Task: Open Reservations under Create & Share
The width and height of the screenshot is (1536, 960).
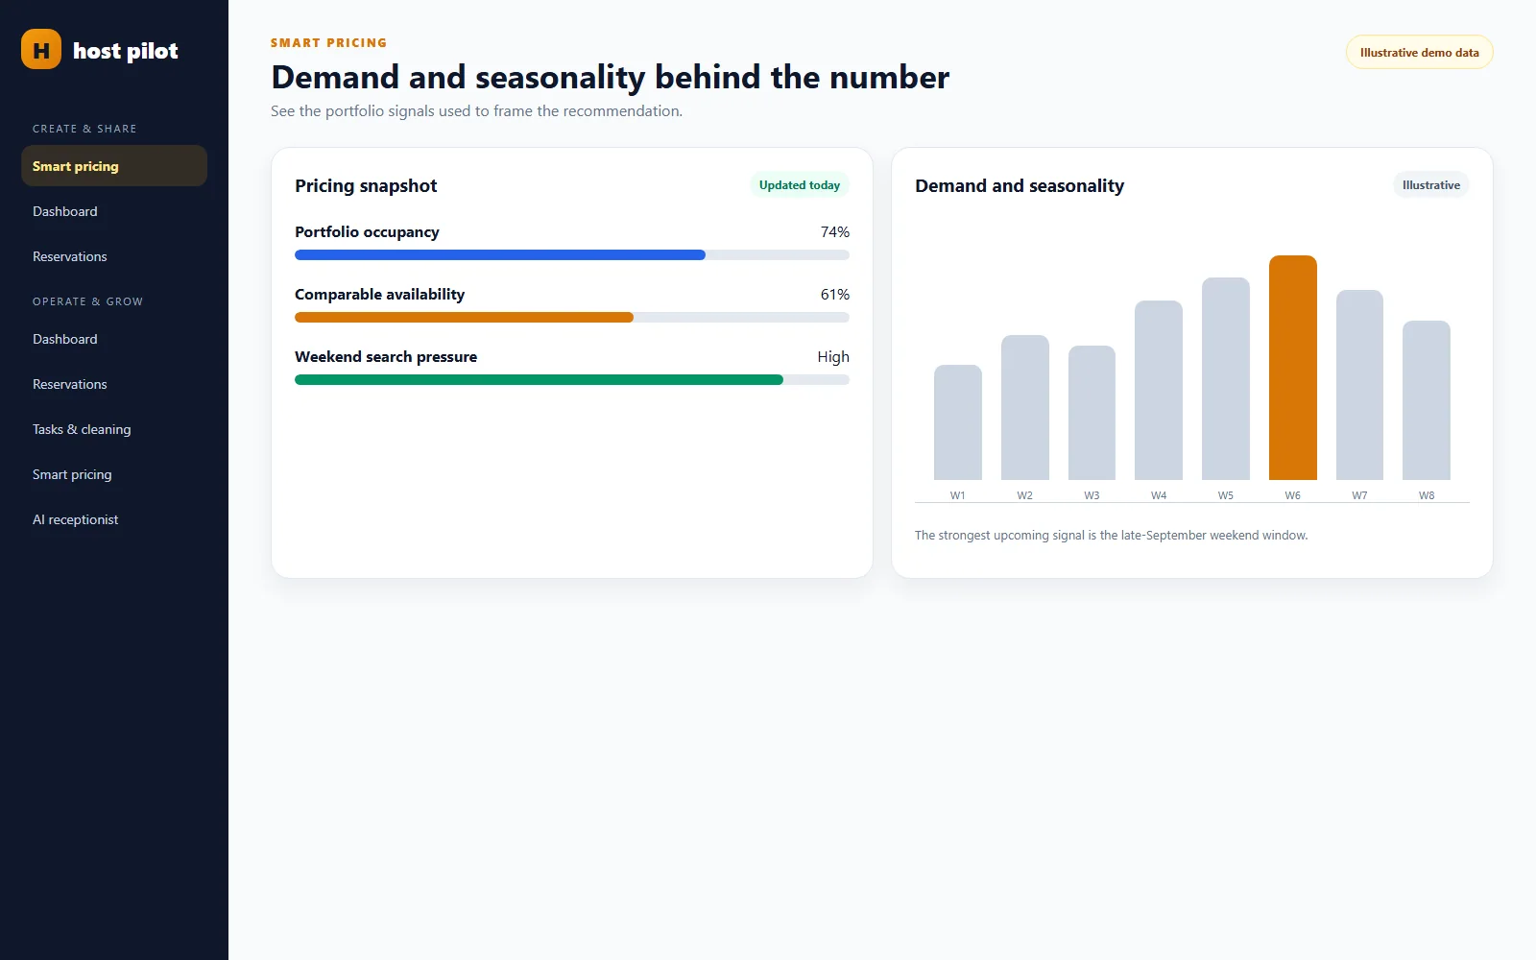Action: (114, 256)
